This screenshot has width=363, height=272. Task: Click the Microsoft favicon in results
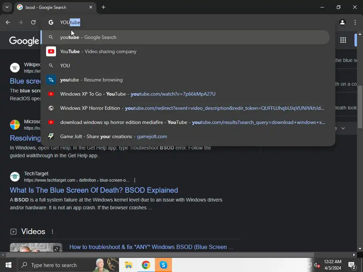click(x=15, y=125)
